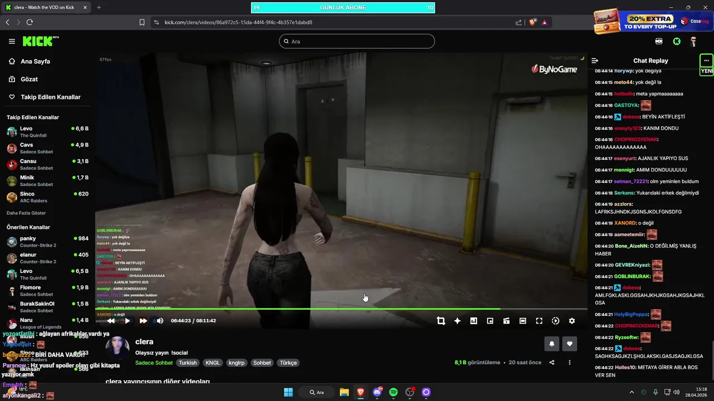Bookmark page with bookmark icon

coord(142,22)
